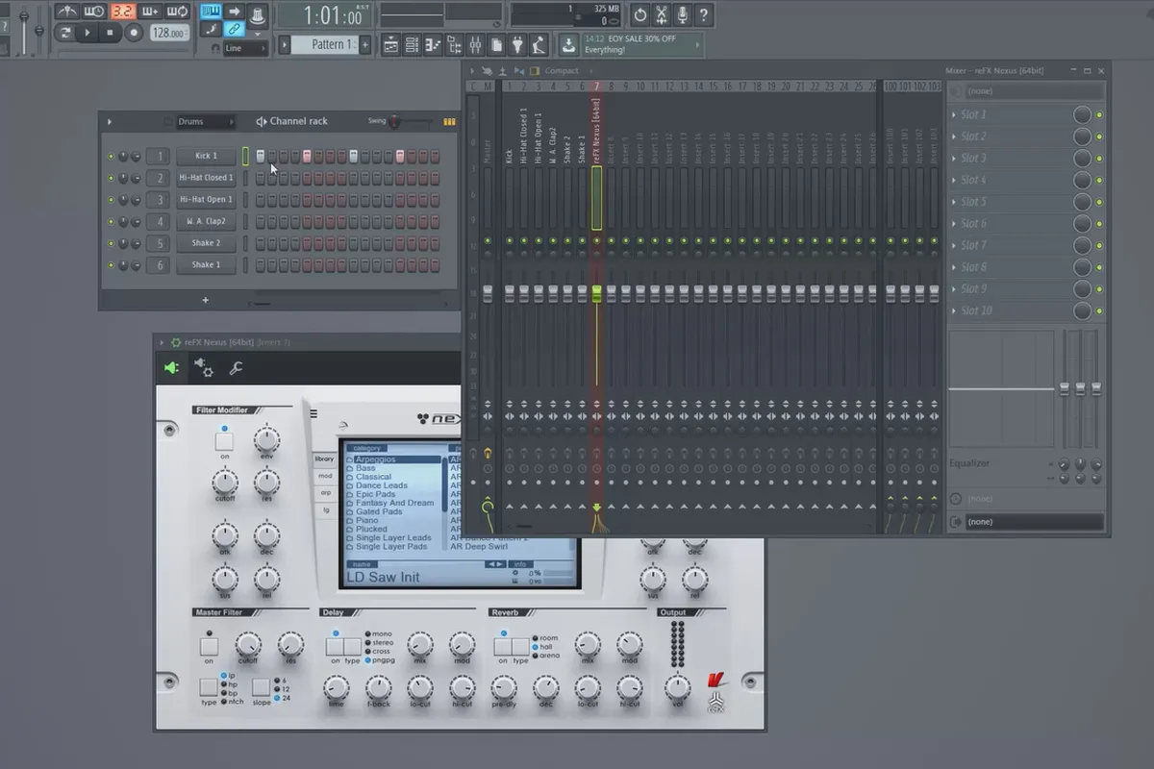Mute the Hi-Hat Closed 1 channel light
The image size is (1154, 769).
coord(112,178)
